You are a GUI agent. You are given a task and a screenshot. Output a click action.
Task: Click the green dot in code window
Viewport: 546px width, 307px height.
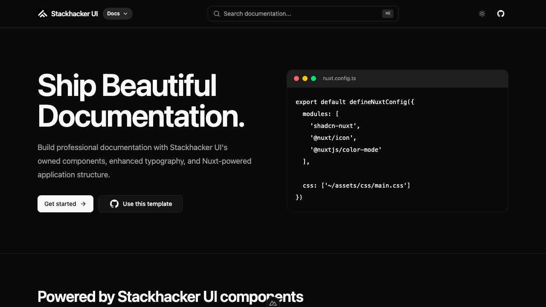point(314,78)
